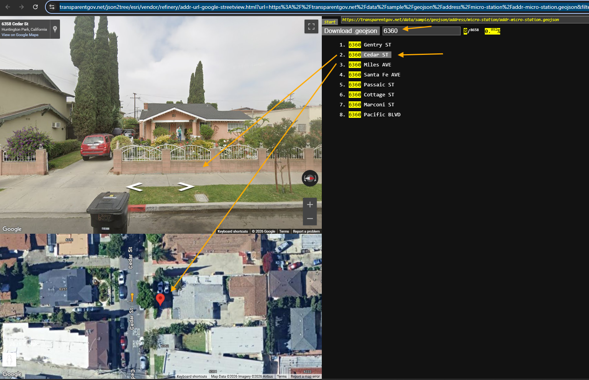Select 6360 Cottage ST in the list
The image size is (589, 380).
pyautogui.click(x=371, y=95)
